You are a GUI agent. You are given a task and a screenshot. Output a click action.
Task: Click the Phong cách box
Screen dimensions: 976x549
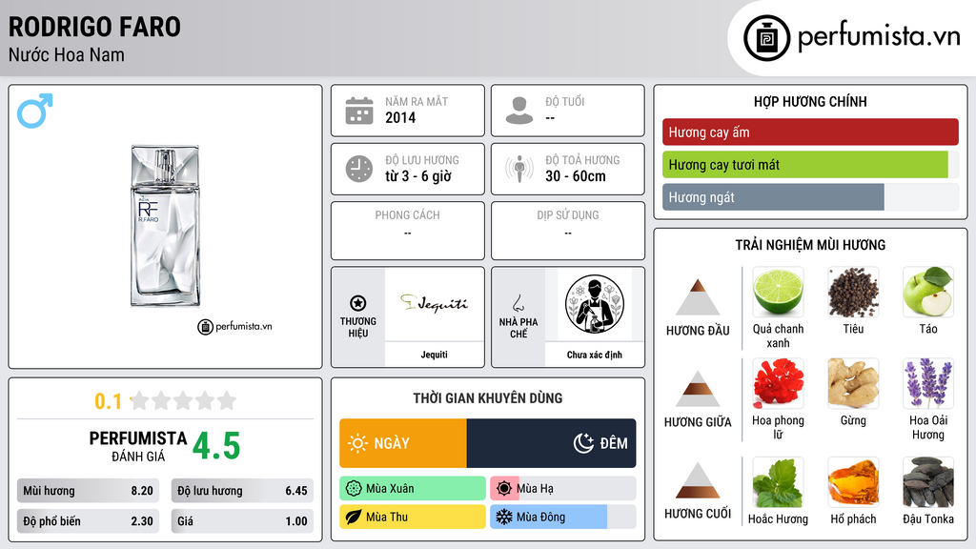coord(408,231)
